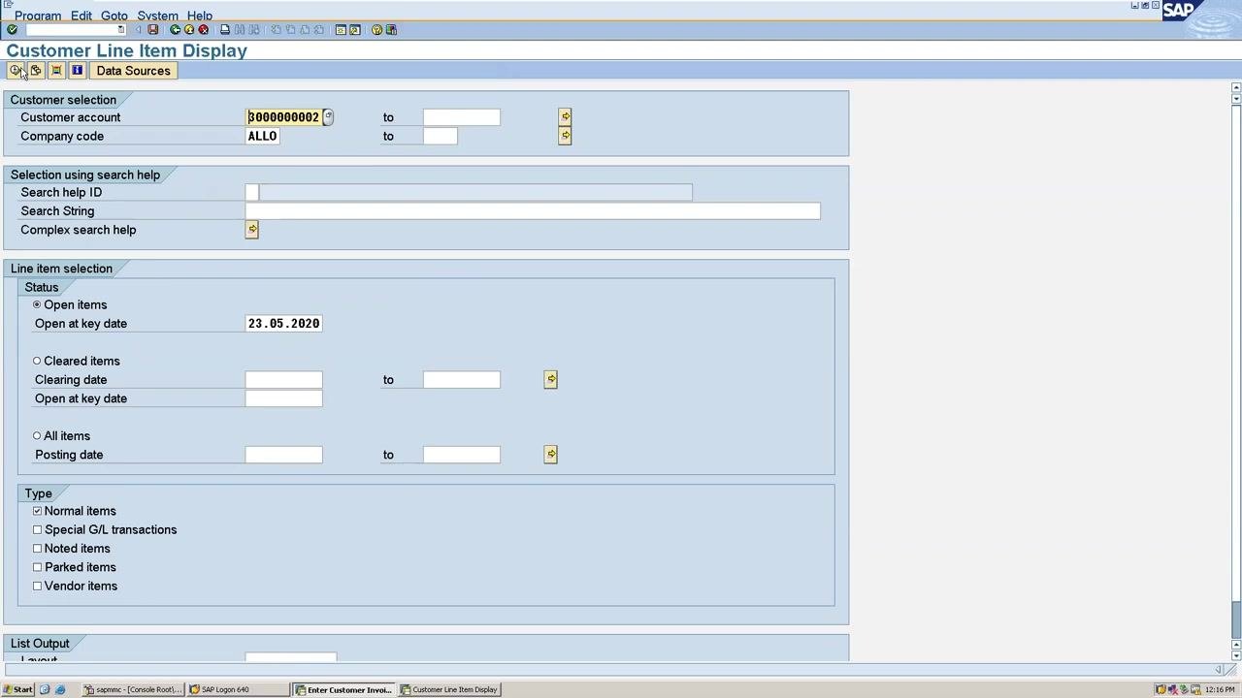Check the Vendor items checkbox
Screen dimensions: 1242x698
[x=37, y=587]
